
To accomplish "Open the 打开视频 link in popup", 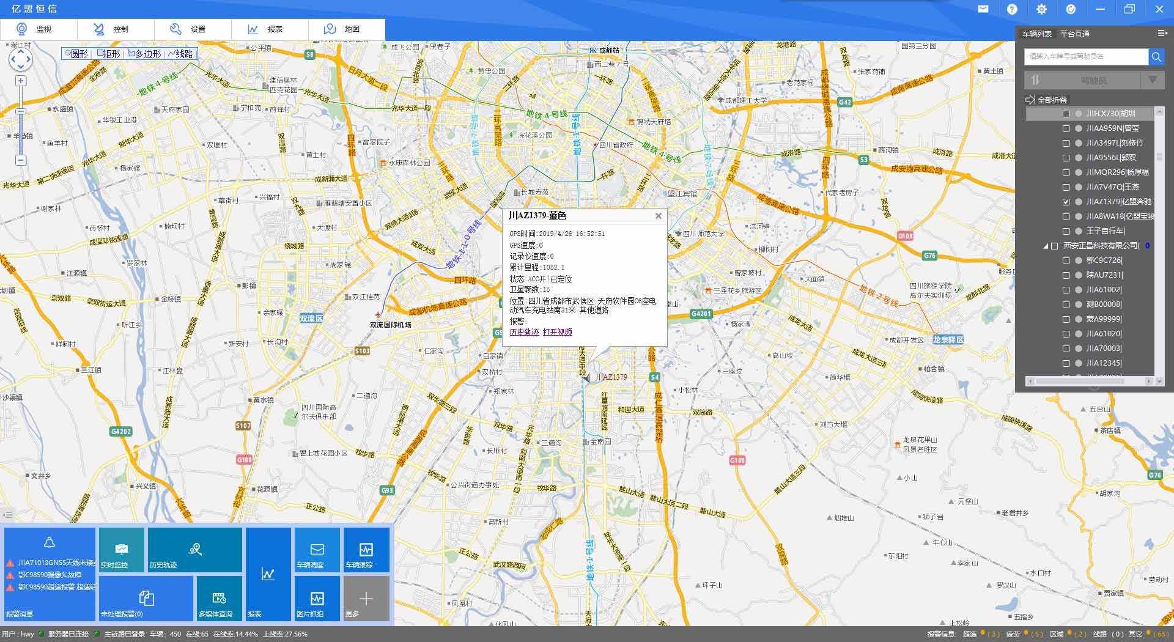I will pyautogui.click(x=558, y=332).
